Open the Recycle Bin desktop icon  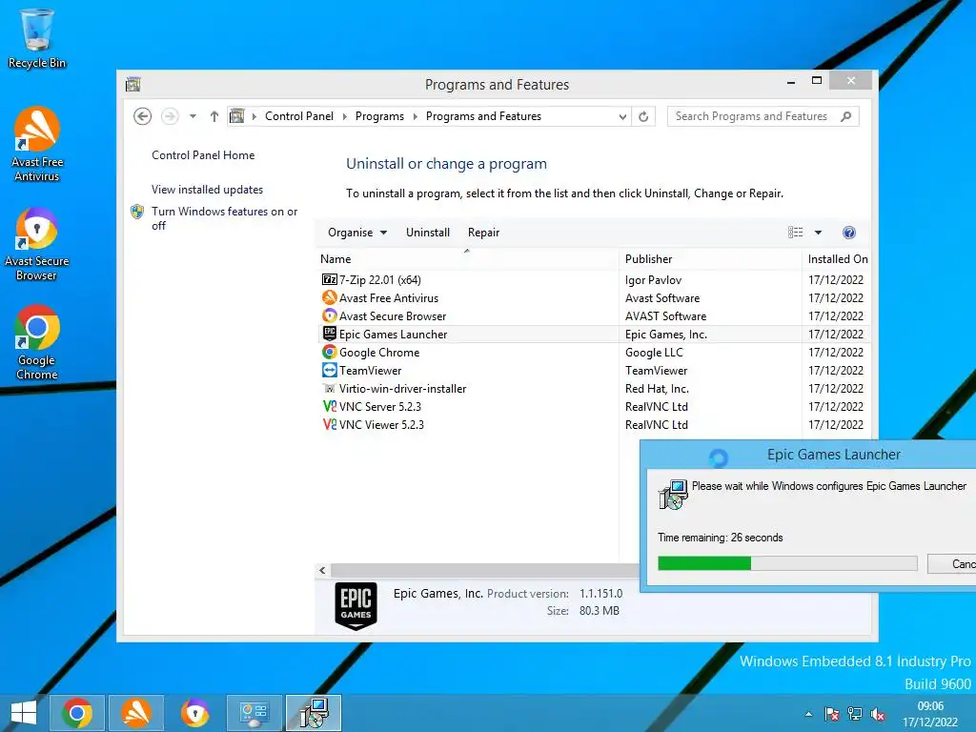coord(37,38)
